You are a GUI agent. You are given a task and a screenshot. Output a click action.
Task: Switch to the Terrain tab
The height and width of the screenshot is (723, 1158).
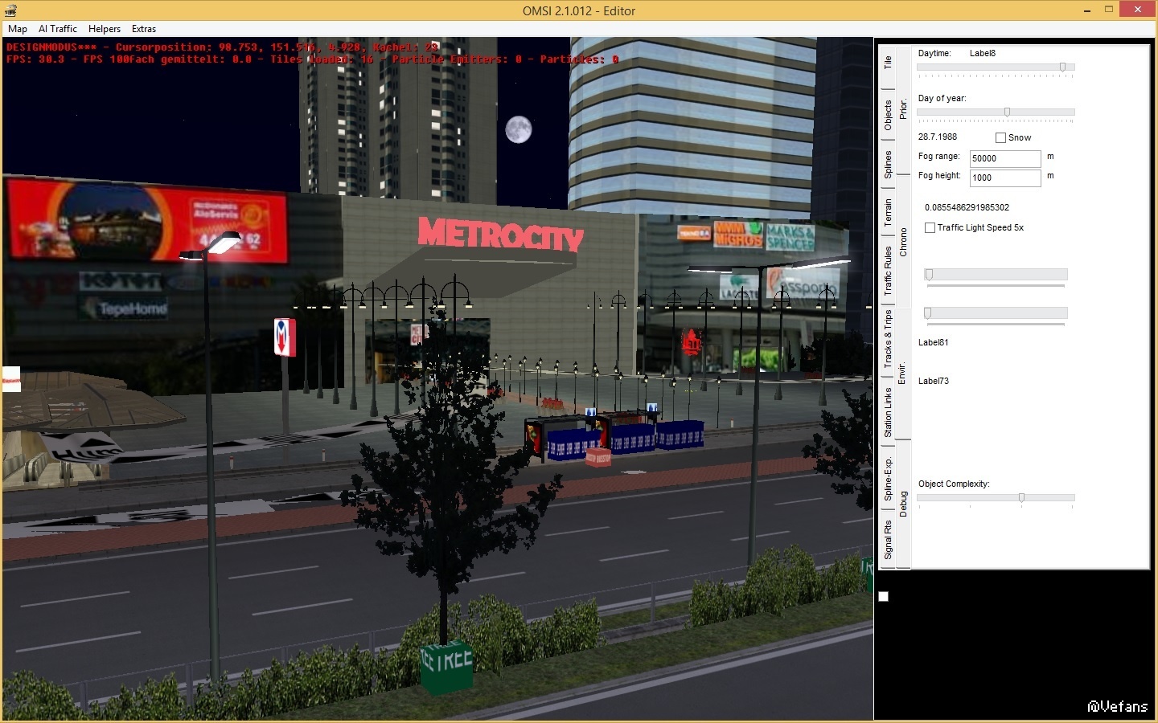click(888, 213)
